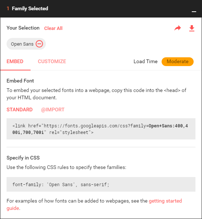Click the Open Sans selection chip
Screen dimensions: 202x219
pos(26,44)
